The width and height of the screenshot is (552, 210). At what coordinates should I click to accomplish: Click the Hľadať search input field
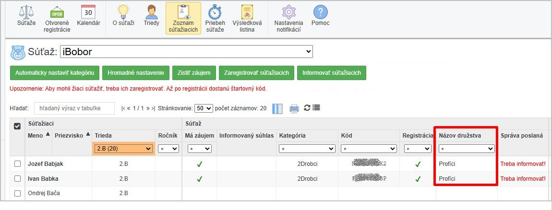[74, 108]
